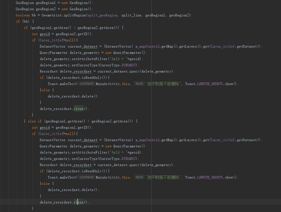The width and height of the screenshot is (281, 212).
Task: Click the '>' operator comparing getArea() values
Action: (75, 28)
